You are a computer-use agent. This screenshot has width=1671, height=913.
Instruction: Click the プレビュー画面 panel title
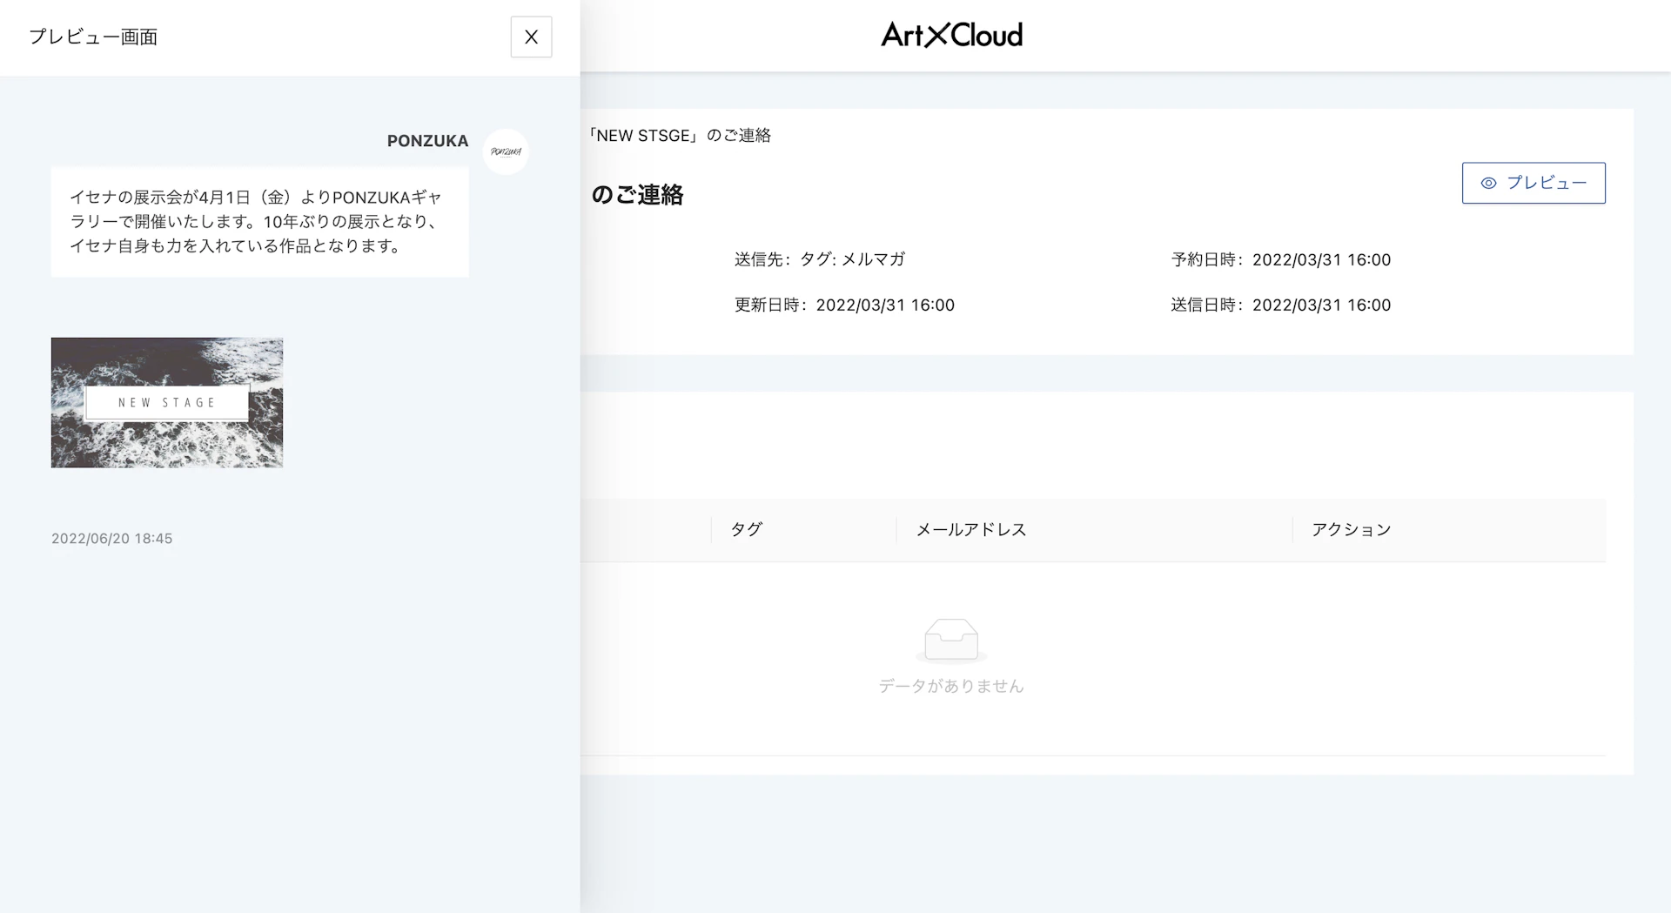(x=93, y=37)
